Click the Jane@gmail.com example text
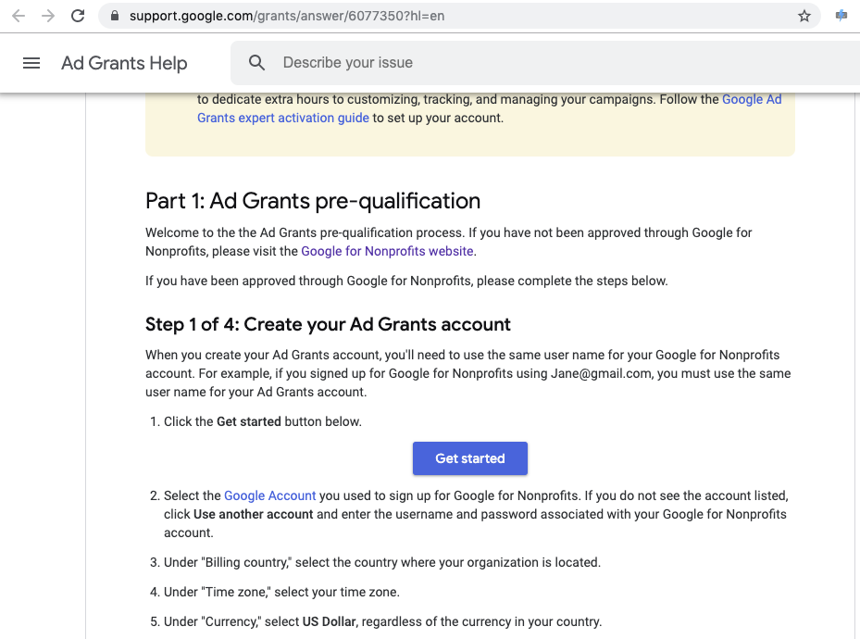Image resolution: width=860 pixels, height=639 pixels. tap(602, 373)
